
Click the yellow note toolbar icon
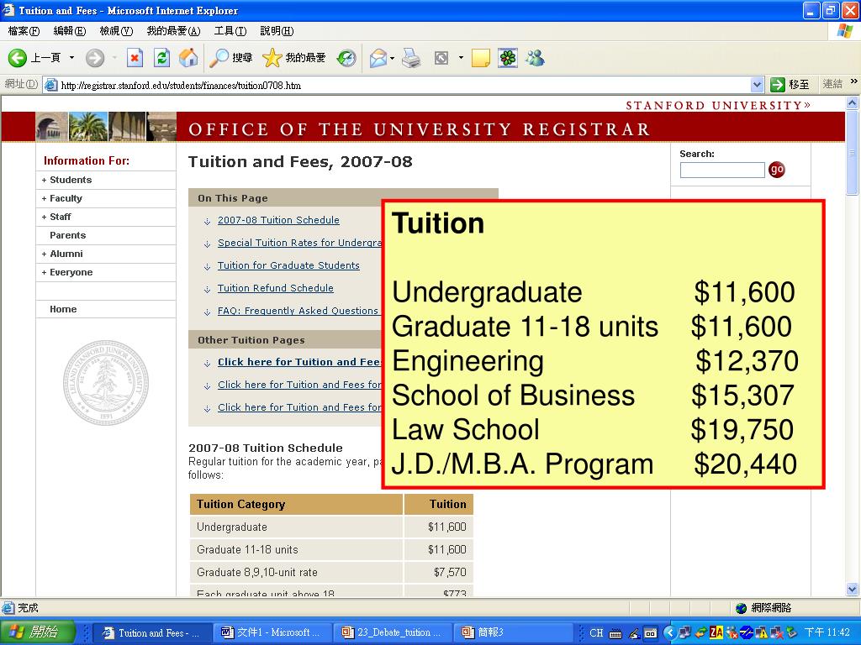(480, 58)
